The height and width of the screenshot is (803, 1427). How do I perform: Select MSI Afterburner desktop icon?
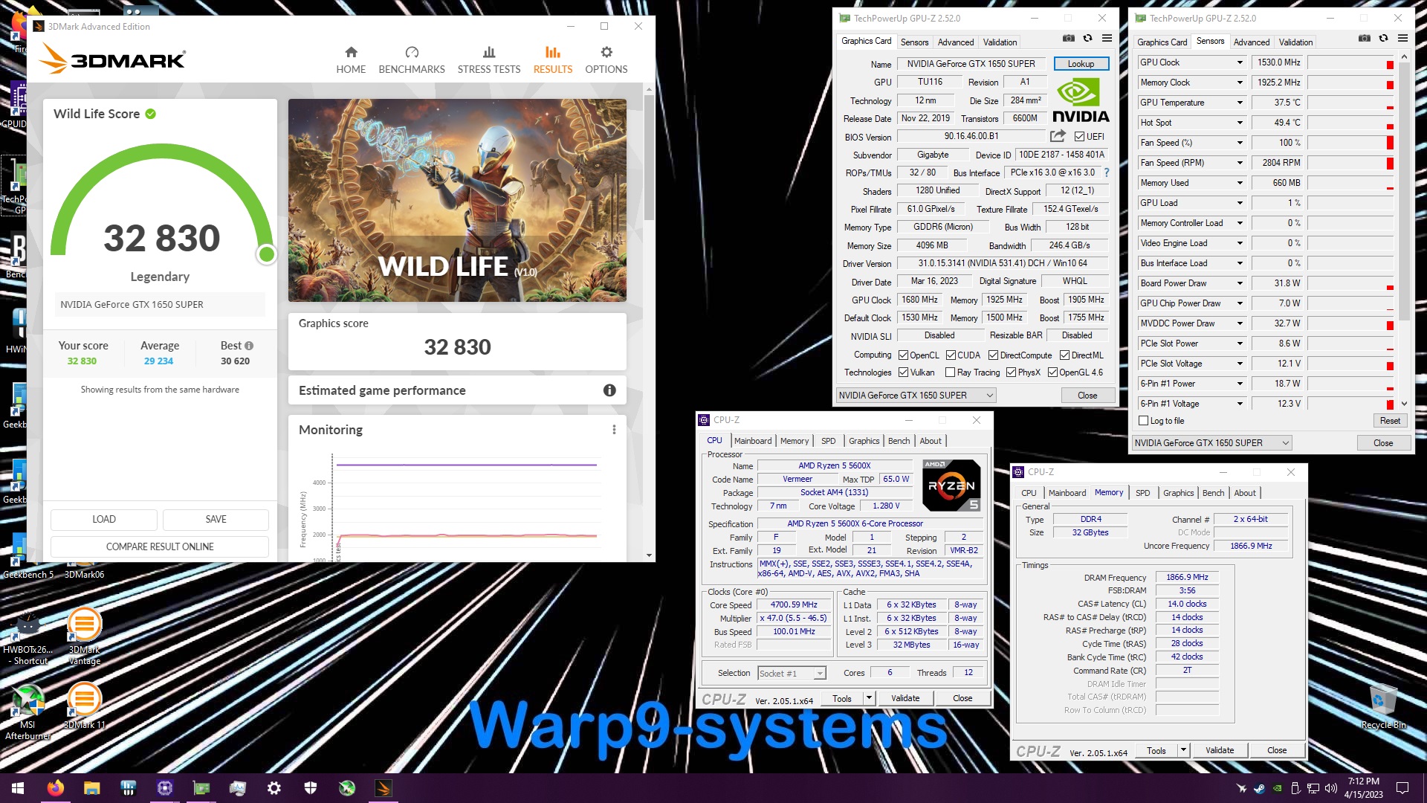coord(27,712)
